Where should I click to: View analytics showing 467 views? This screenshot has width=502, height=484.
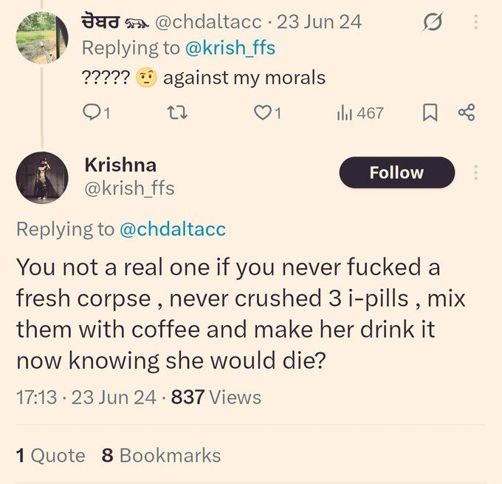click(x=360, y=113)
